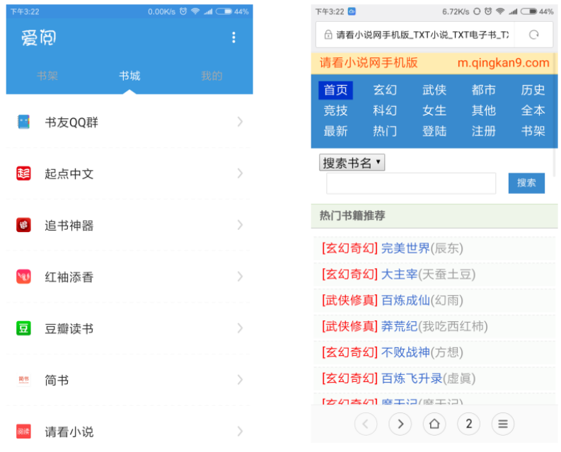
Task: Open the novel 不败战神 by 方想
Action: point(405,352)
